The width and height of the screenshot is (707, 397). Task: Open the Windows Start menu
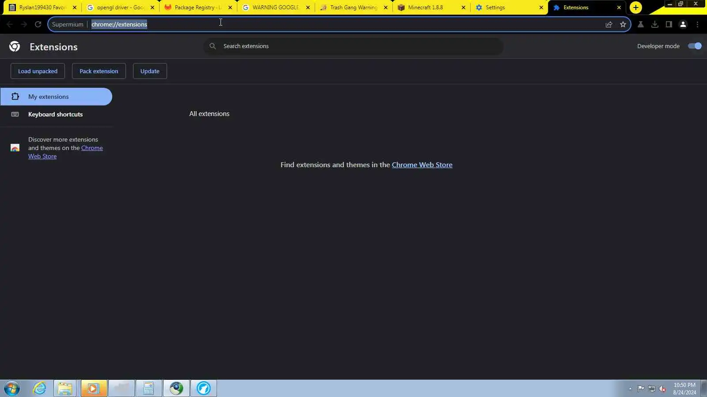[12, 388]
